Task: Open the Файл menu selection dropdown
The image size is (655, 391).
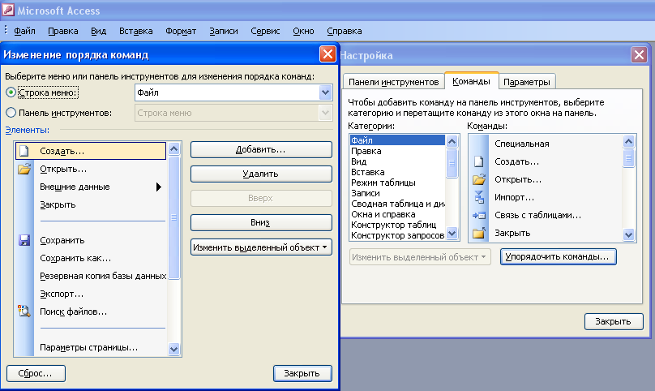Action: point(325,92)
